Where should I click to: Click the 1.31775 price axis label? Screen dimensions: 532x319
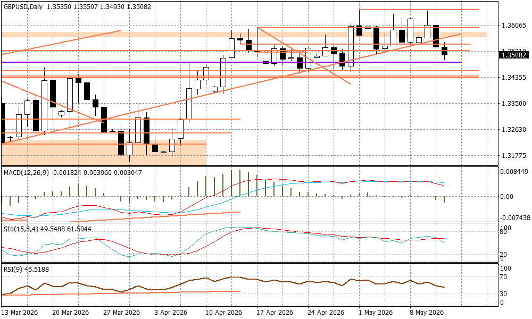[x=514, y=155]
